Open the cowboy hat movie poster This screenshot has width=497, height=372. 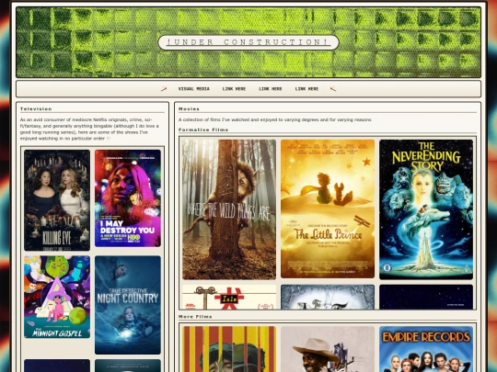pyautogui.click(x=328, y=349)
